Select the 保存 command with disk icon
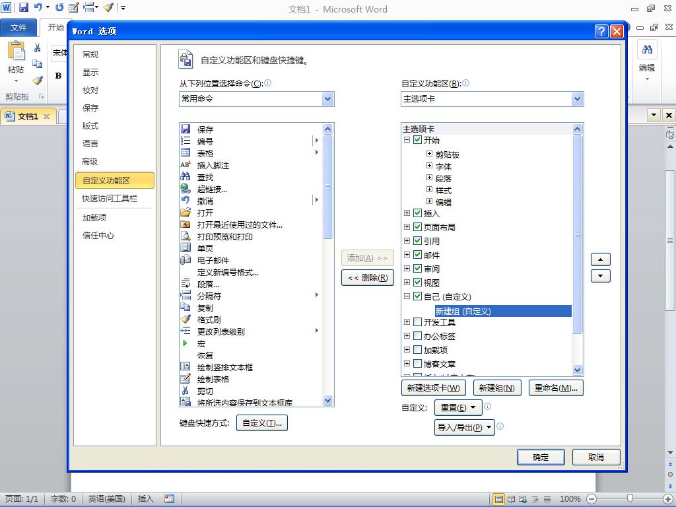 point(186,129)
